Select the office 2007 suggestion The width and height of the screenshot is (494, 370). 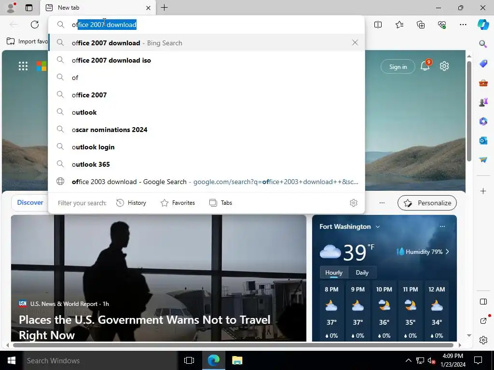pyautogui.click(x=206, y=95)
